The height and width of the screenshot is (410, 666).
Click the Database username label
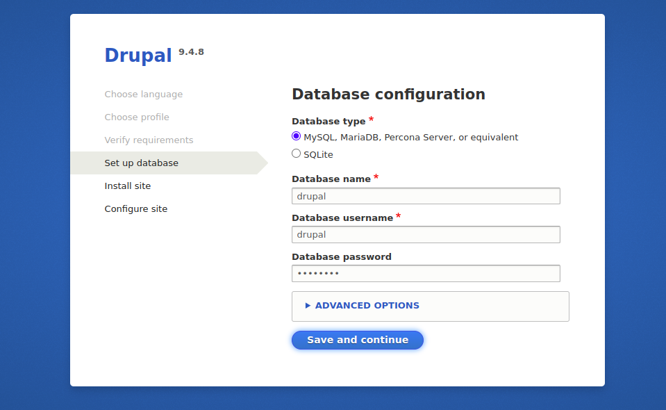pyautogui.click(x=342, y=218)
